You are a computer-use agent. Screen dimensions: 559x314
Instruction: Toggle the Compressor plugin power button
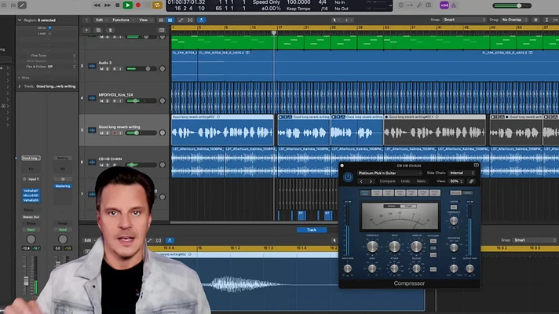[x=348, y=177]
